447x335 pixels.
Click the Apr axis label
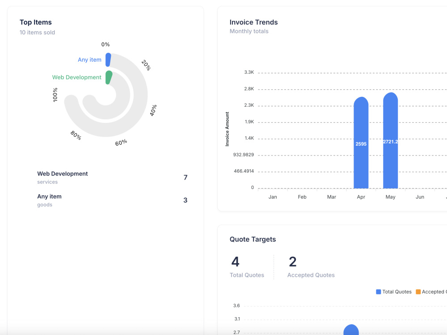click(361, 197)
